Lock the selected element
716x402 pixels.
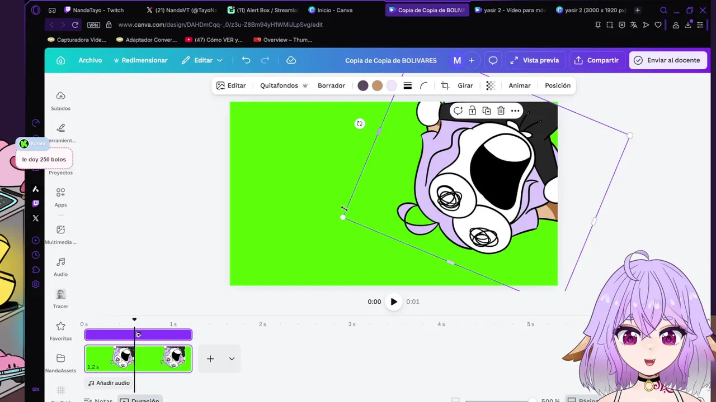pyautogui.click(x=473, y=111)
